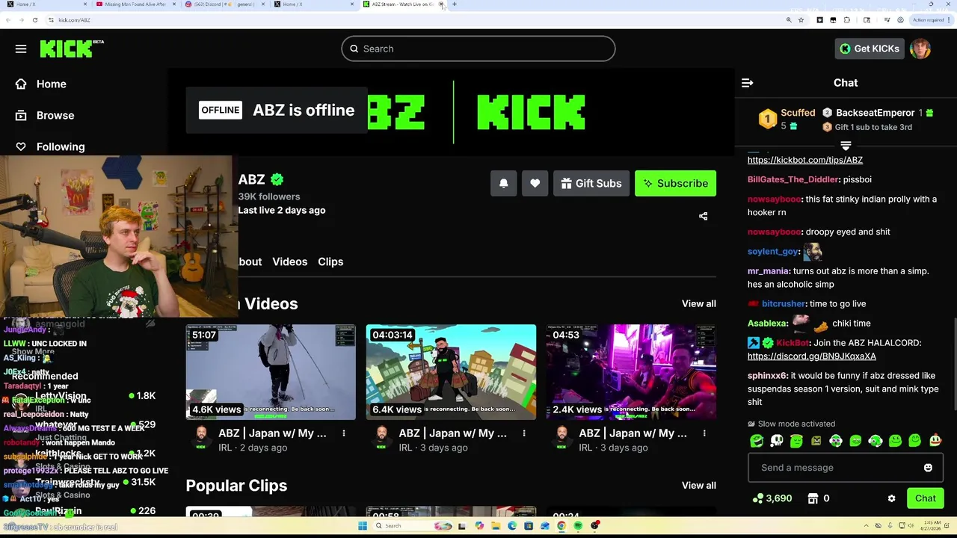Expand the gift leaderboard chevron
This screenshot has width=957, height=538.
point(846,145)
